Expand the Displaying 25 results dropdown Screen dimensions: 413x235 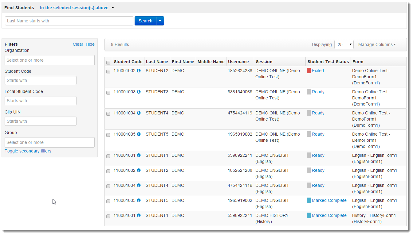pos(344,44)
